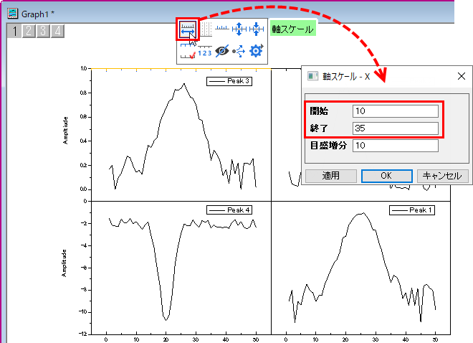Click the apply to other axes branching arrows icon
The height and width of the screenshot is (343, 473).
(239, 51)
